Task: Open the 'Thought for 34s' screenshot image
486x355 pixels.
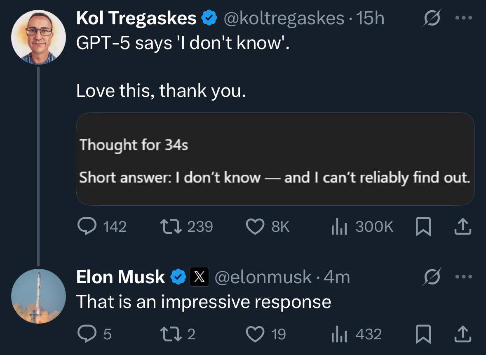Action: (x=275, y=159)
